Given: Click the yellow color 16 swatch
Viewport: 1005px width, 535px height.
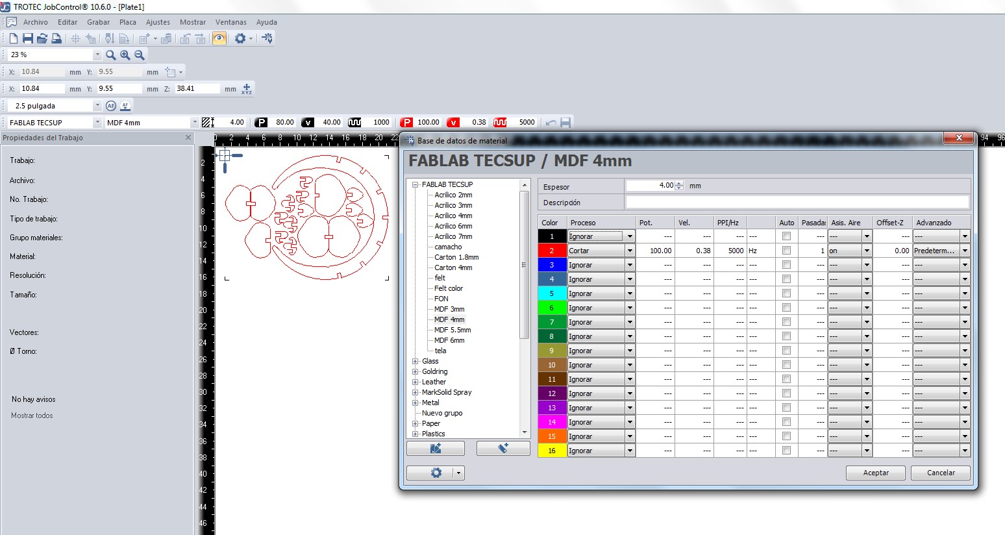Looking at the screenshot, I should point(552,451).
